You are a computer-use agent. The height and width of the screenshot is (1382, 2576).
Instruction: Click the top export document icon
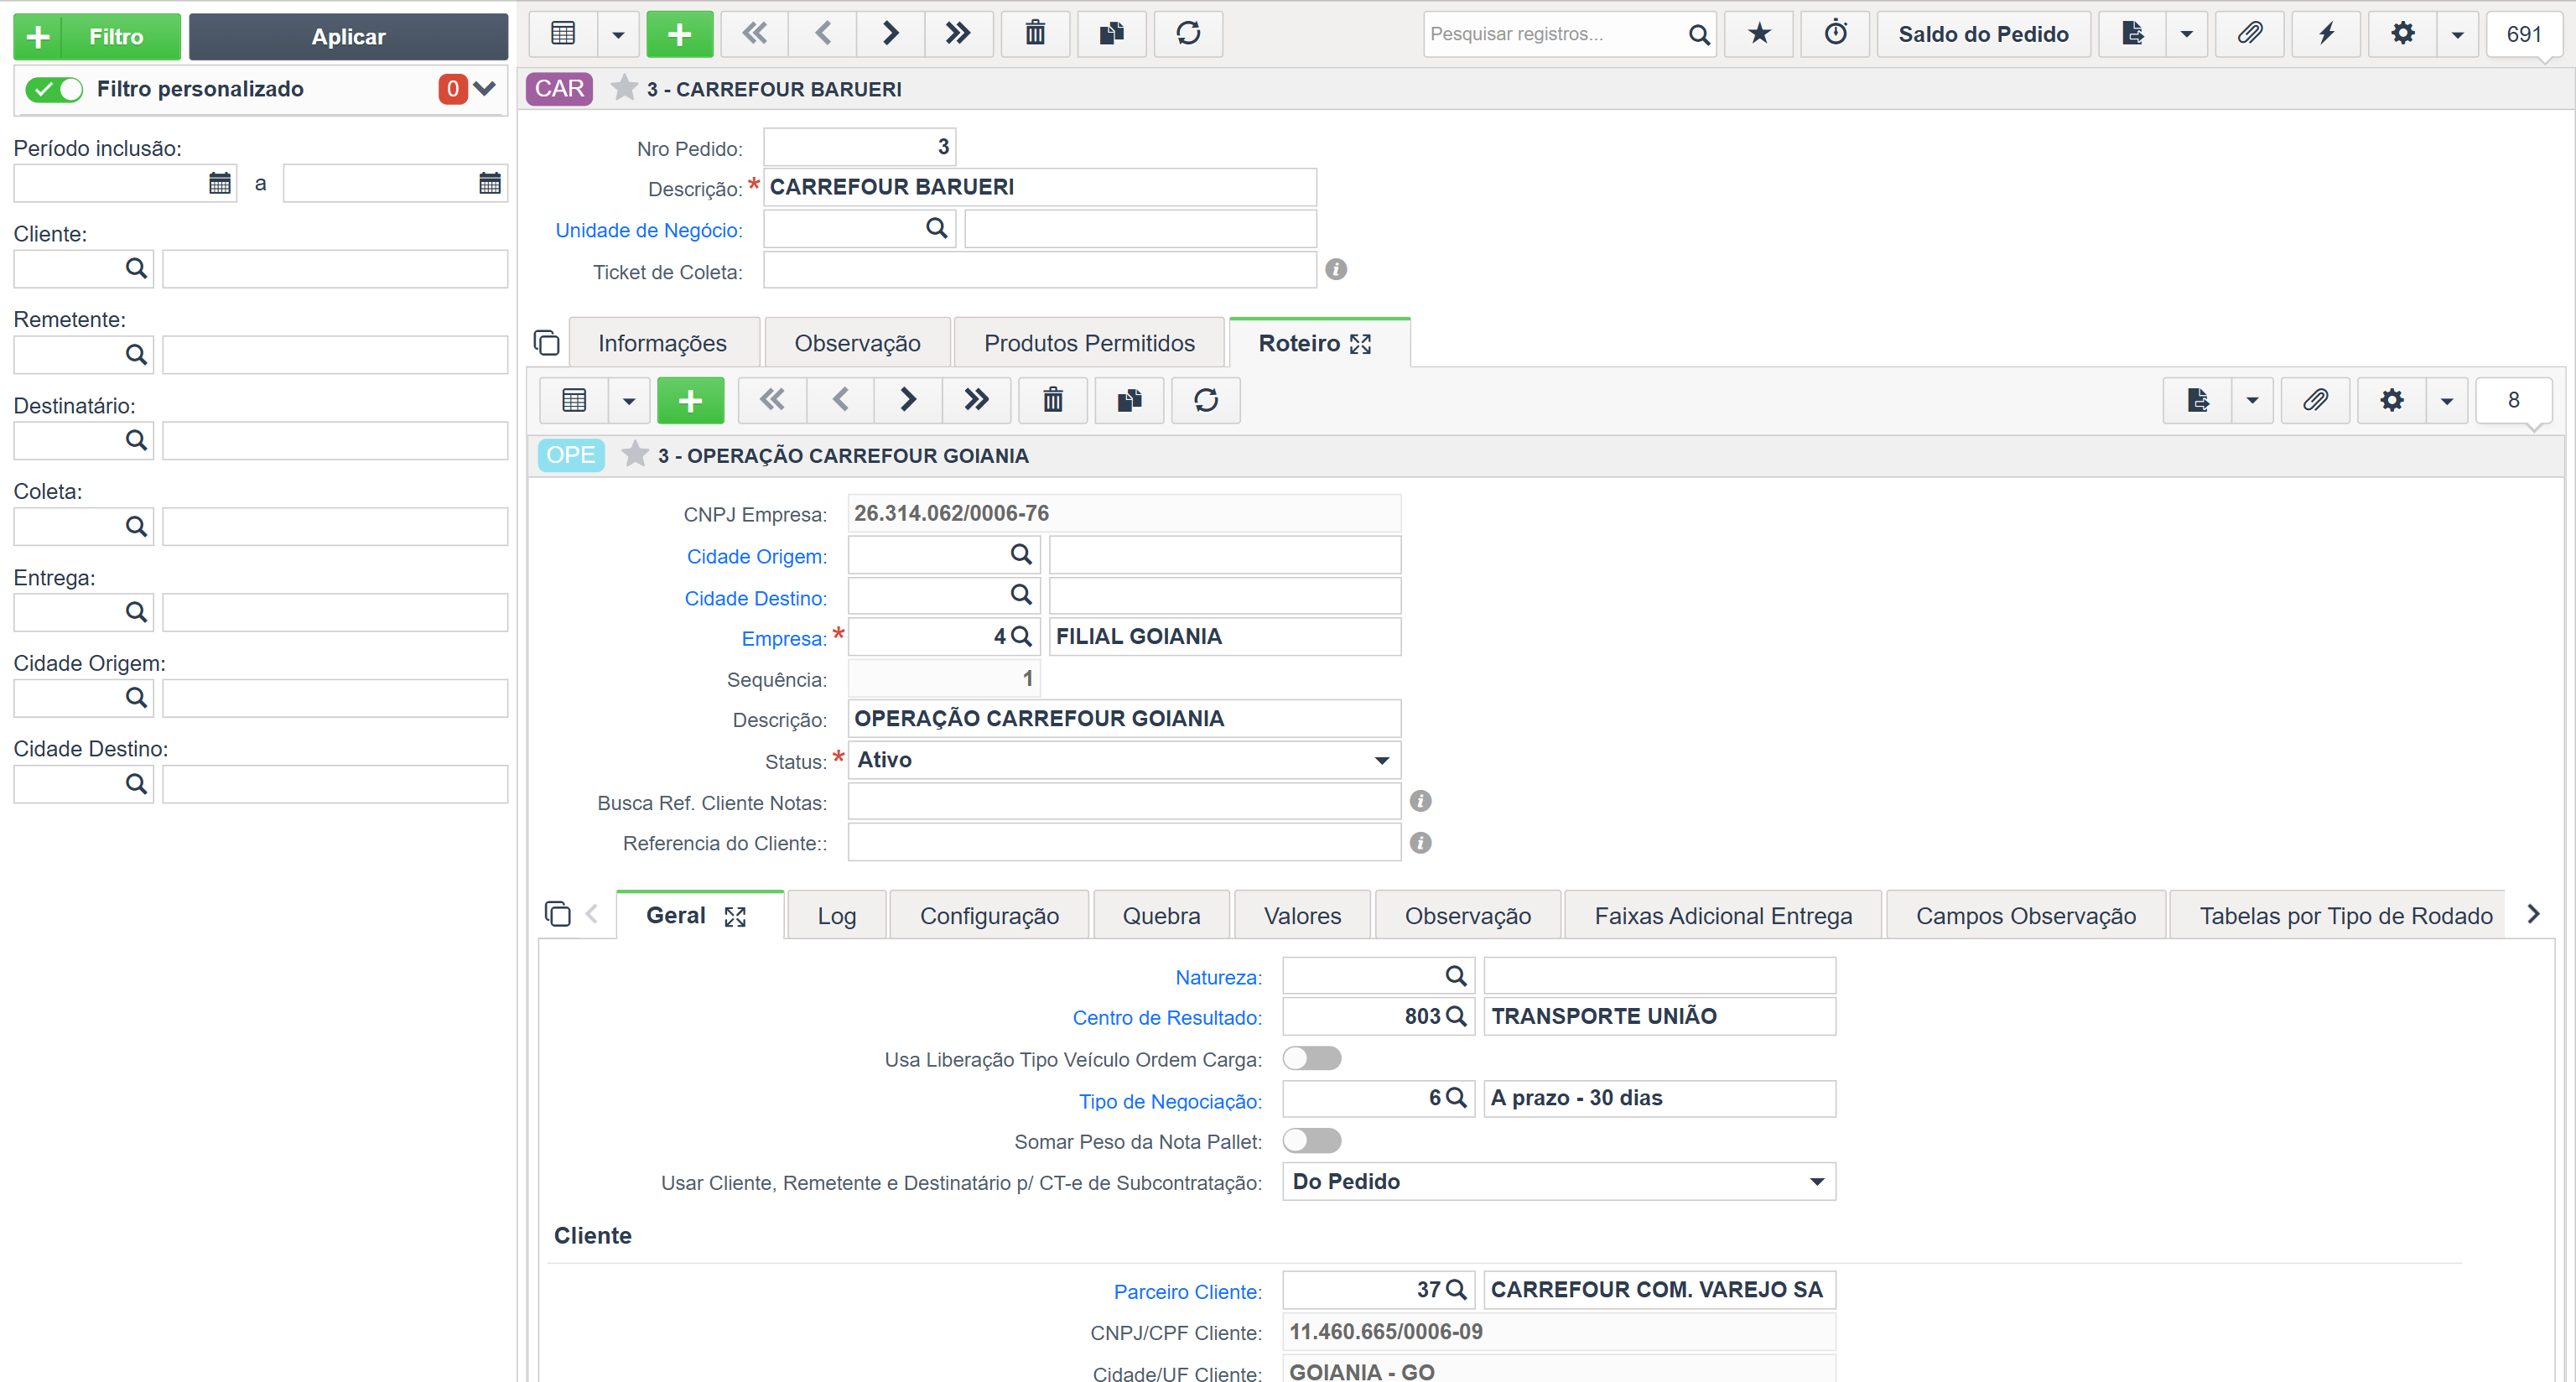2132,34
